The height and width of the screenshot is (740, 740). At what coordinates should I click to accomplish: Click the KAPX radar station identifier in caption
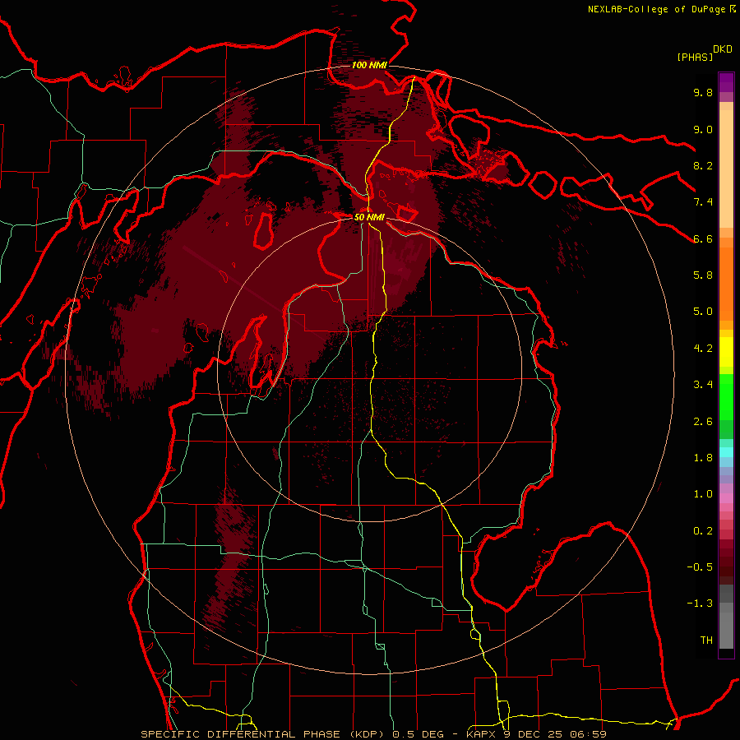[x=481, y=734]
